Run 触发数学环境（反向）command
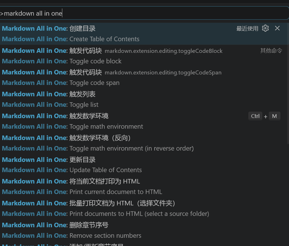Screen dimensions: 289x246 pos(66,138)
